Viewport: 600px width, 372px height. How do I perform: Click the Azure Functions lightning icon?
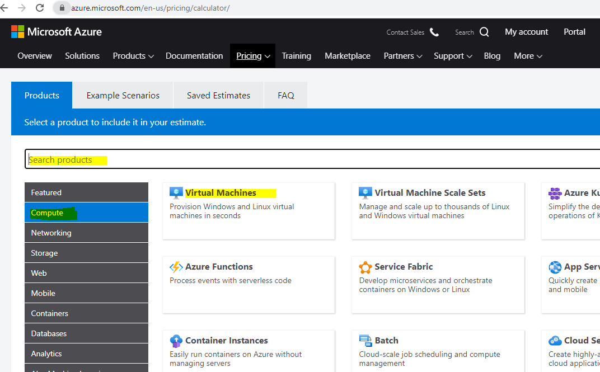pos(176,267)
